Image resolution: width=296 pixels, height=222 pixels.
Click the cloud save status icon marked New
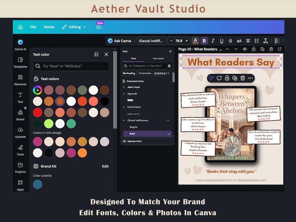click(98, 27)
